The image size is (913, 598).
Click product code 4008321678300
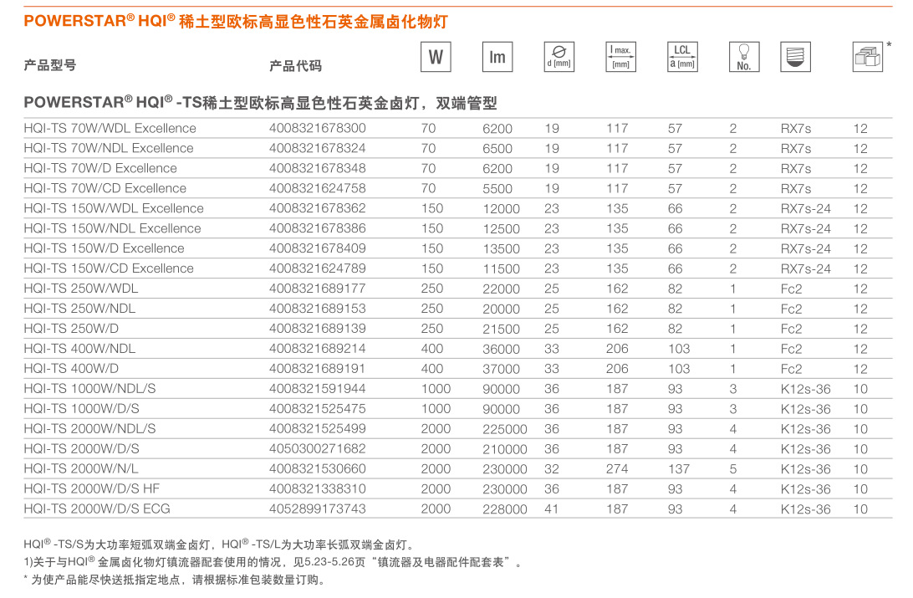click(x=318, y=128)
